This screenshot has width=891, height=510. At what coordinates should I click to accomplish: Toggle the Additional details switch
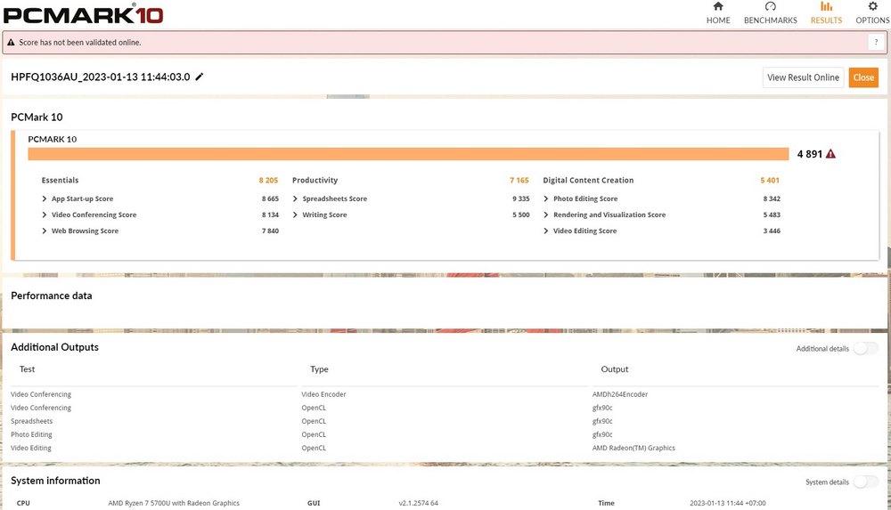click(865, 348)
